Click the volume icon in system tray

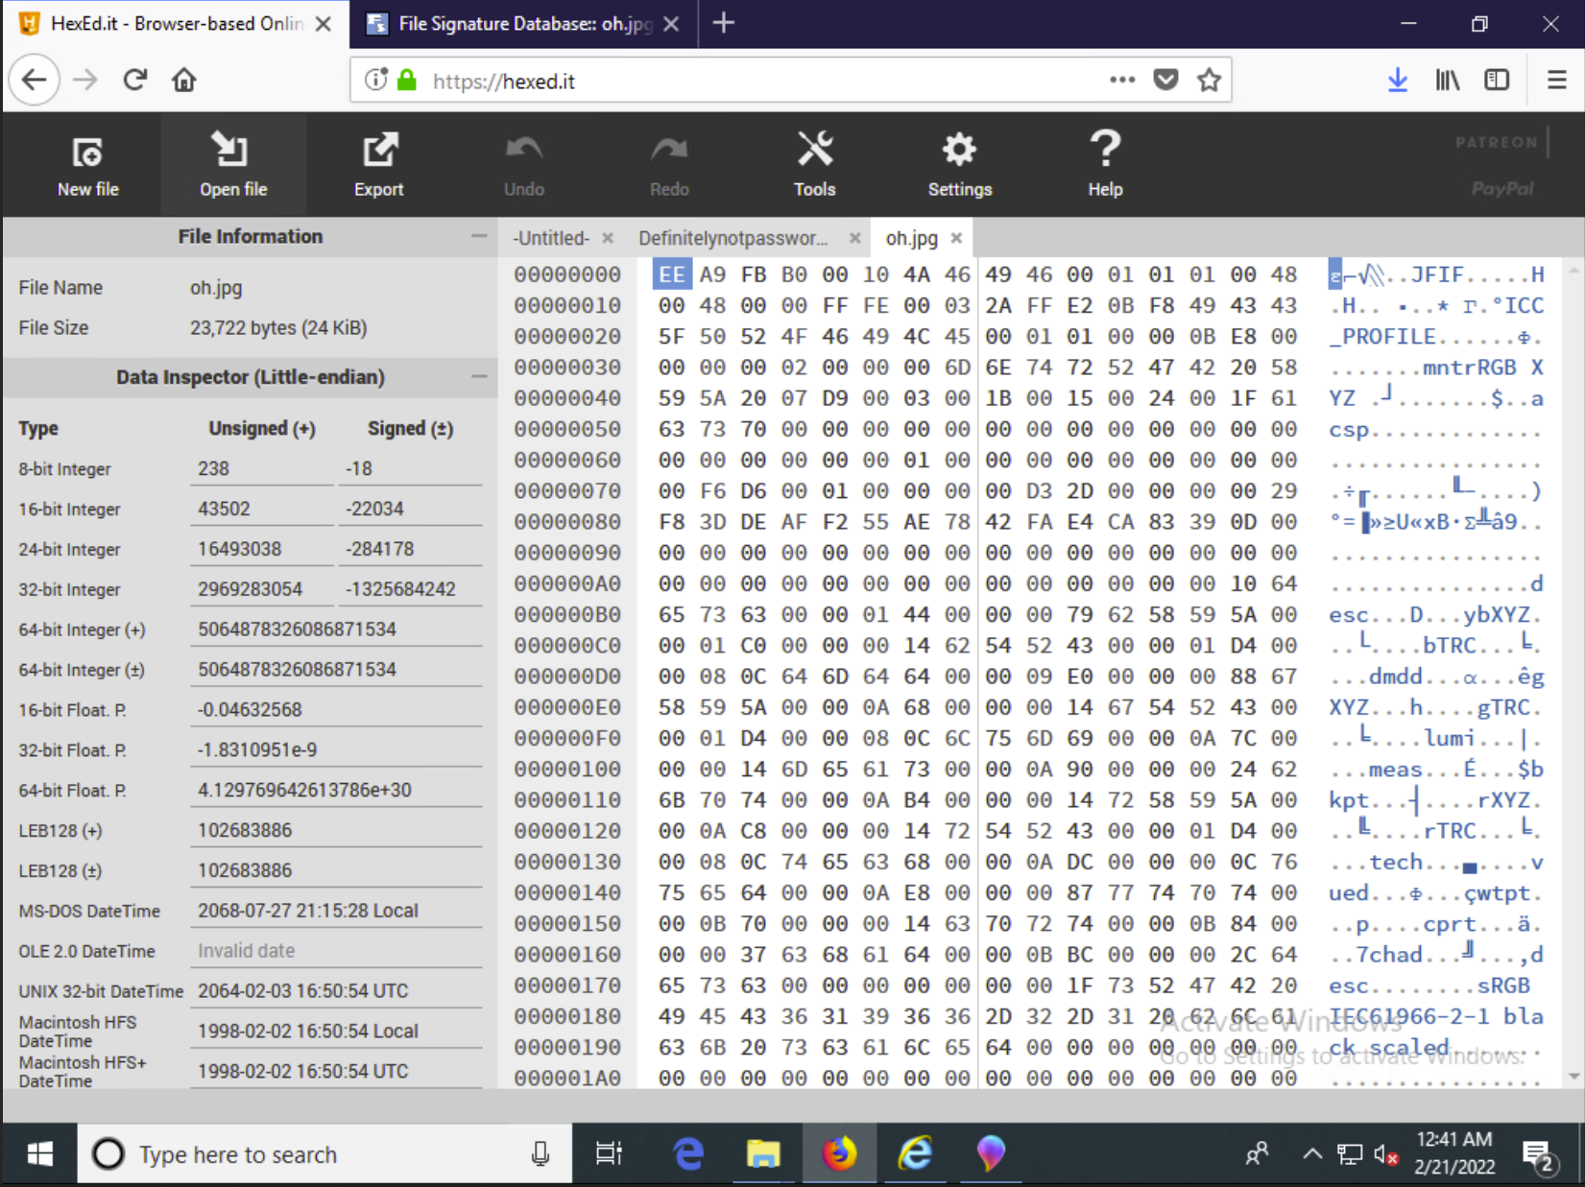click(1384, 1154)
